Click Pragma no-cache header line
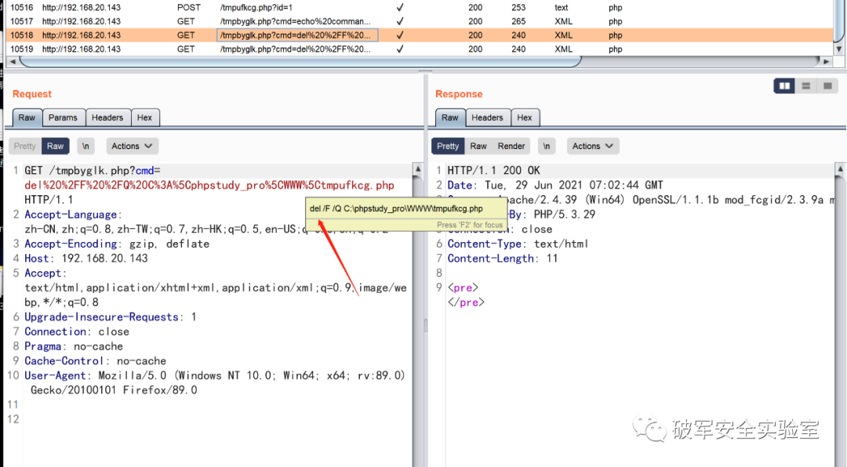 pos(74,346)
